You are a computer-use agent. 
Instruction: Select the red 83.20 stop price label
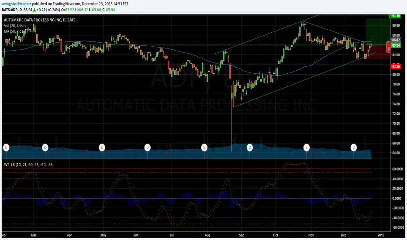pos(395,66)
